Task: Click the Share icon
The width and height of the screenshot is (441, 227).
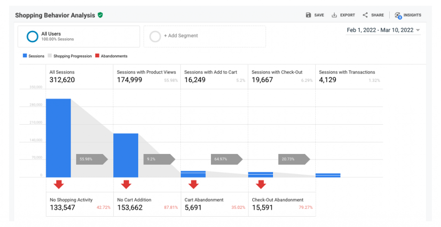Action: (365, 15)
